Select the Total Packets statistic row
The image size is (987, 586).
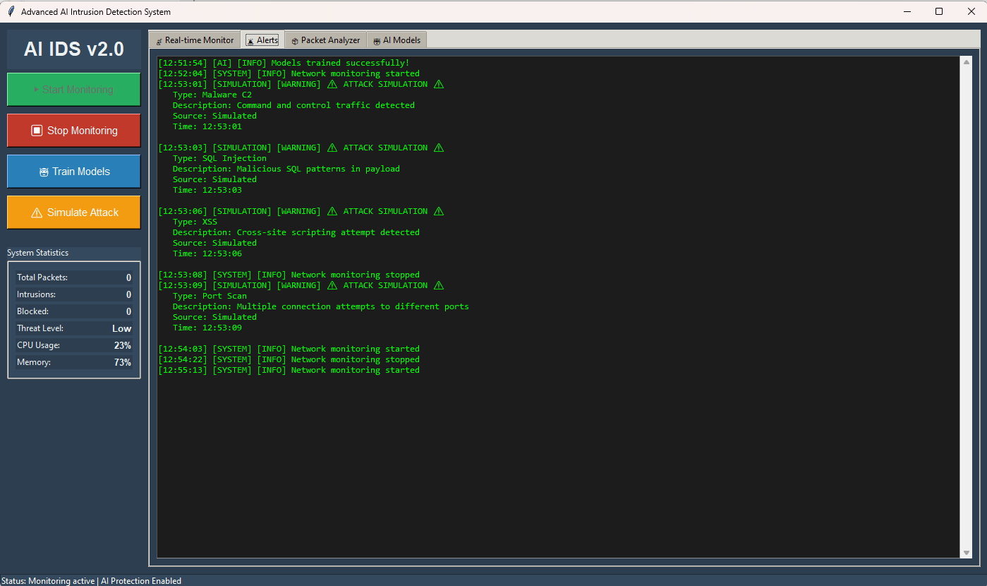pos(74,277)
